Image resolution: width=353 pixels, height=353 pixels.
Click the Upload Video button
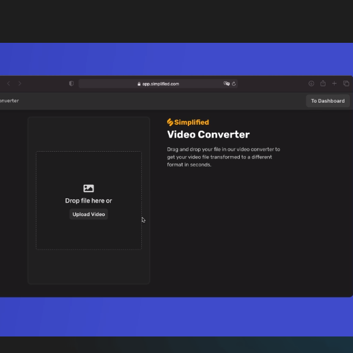[89, 214]
